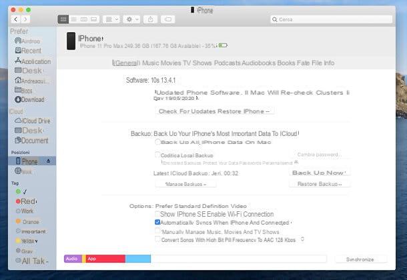This screenshot has width=407, height=280.
Task: Open Download in the sidebar
Action: click(x=29, y=99)
